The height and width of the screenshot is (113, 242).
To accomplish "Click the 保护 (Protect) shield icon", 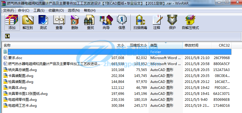I will (172, 22).
